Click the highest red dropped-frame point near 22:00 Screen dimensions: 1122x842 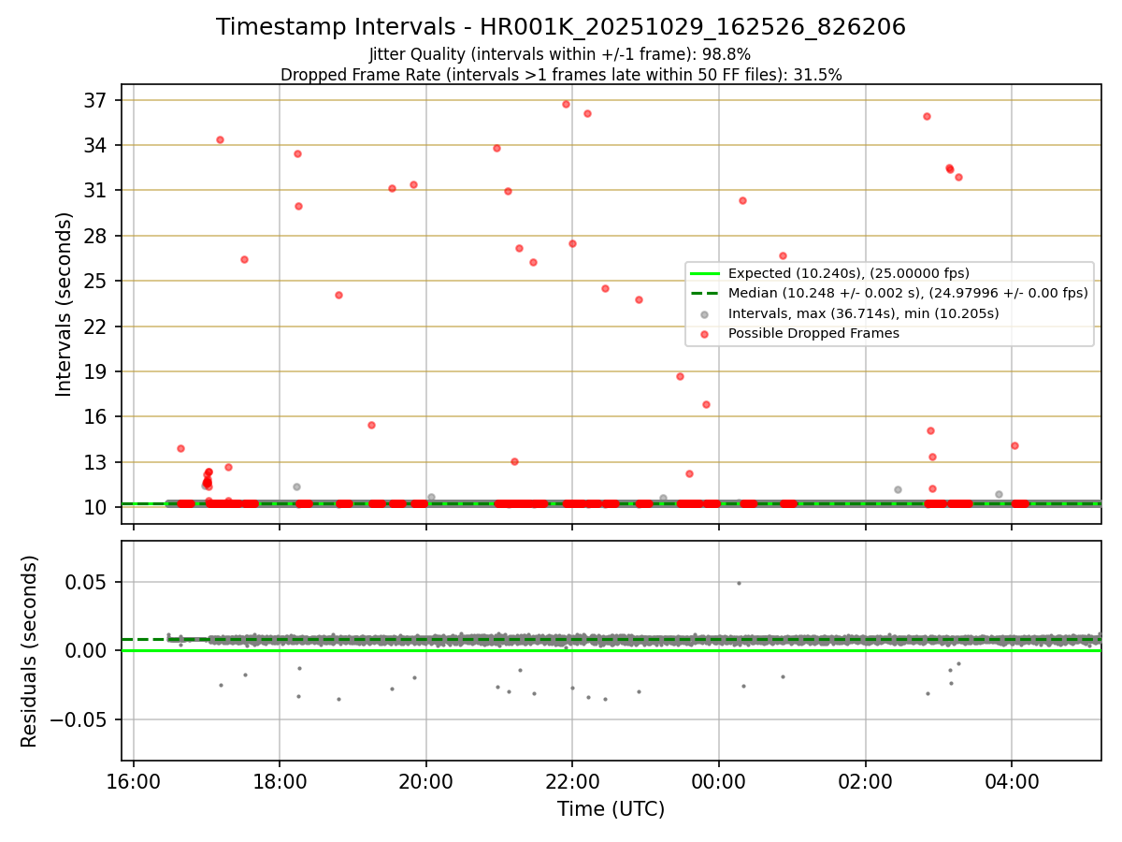[566, 104]
